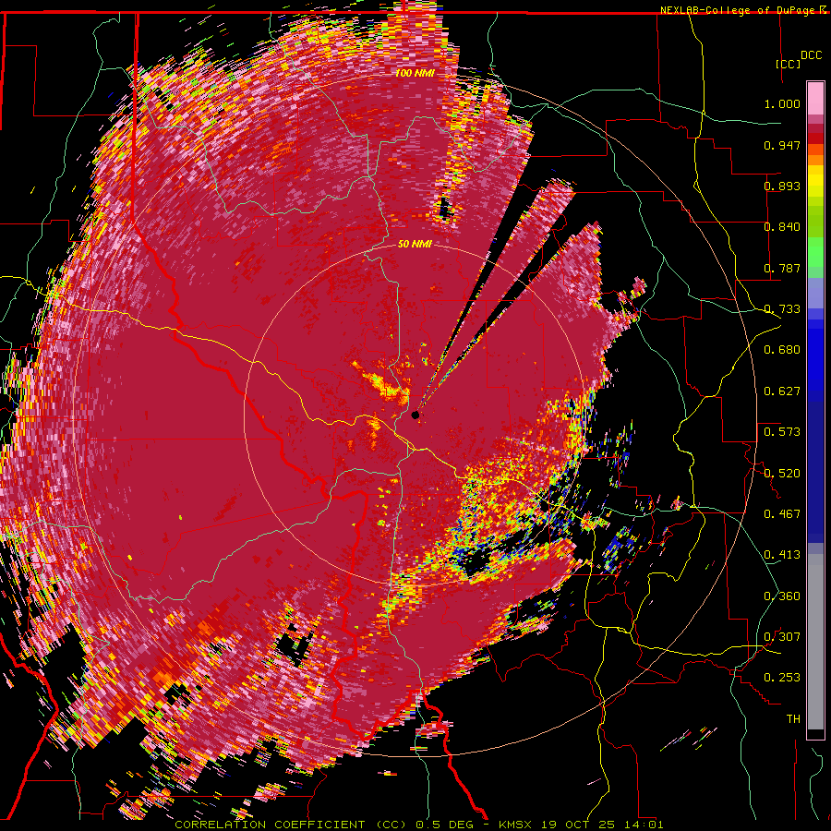Select the 0.733 scale value
Image resolution: width=831 pixels, height=831 pixels.
click(782, 309)
